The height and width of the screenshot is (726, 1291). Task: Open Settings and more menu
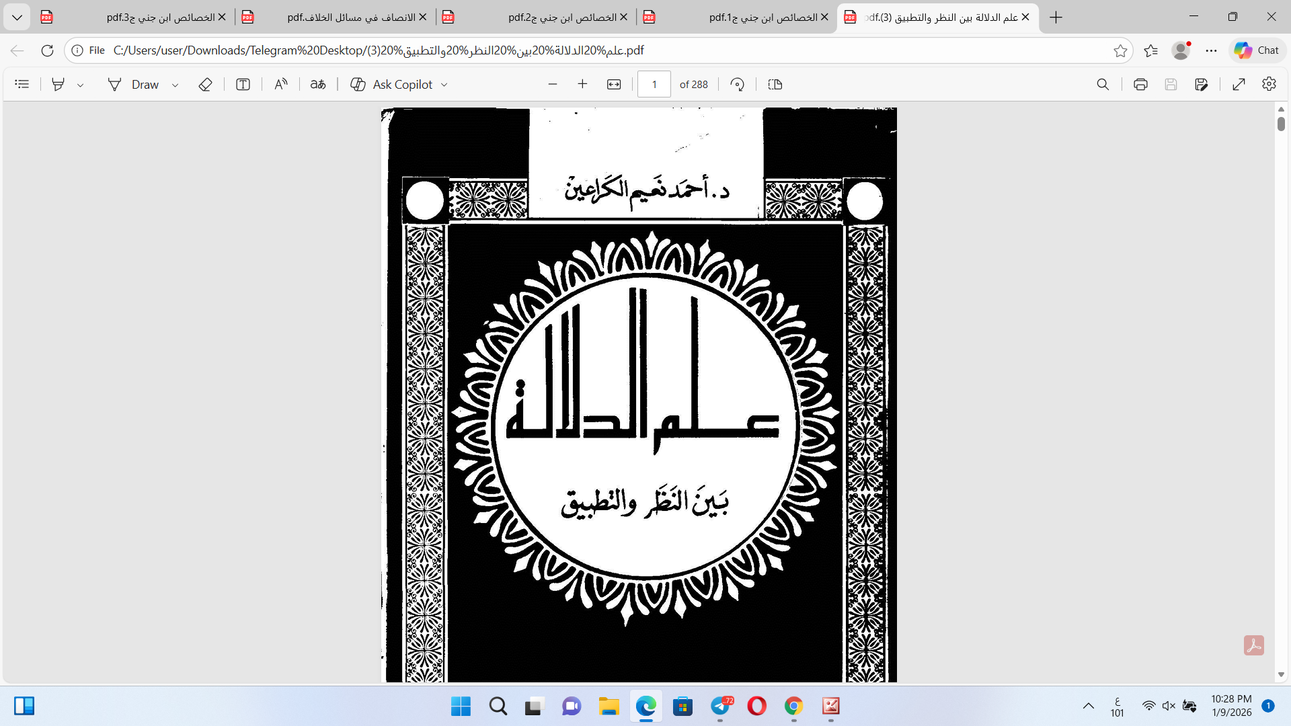point(1211,50)
